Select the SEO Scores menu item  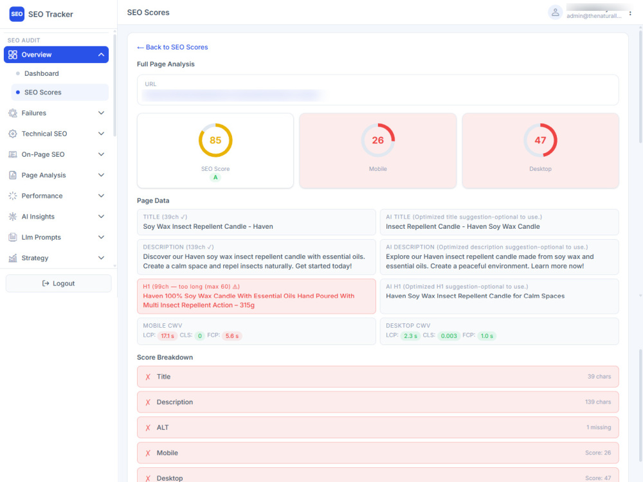pyautogui.click(x=60, y=92)
